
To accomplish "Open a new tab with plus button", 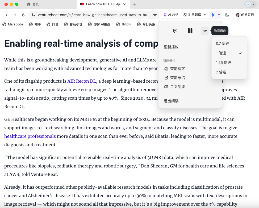I will coord(135,4).
